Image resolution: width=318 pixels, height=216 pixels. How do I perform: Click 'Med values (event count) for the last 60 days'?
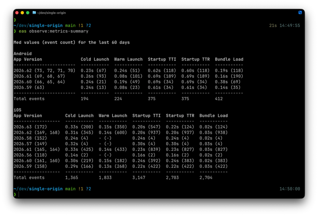[72, 43]
